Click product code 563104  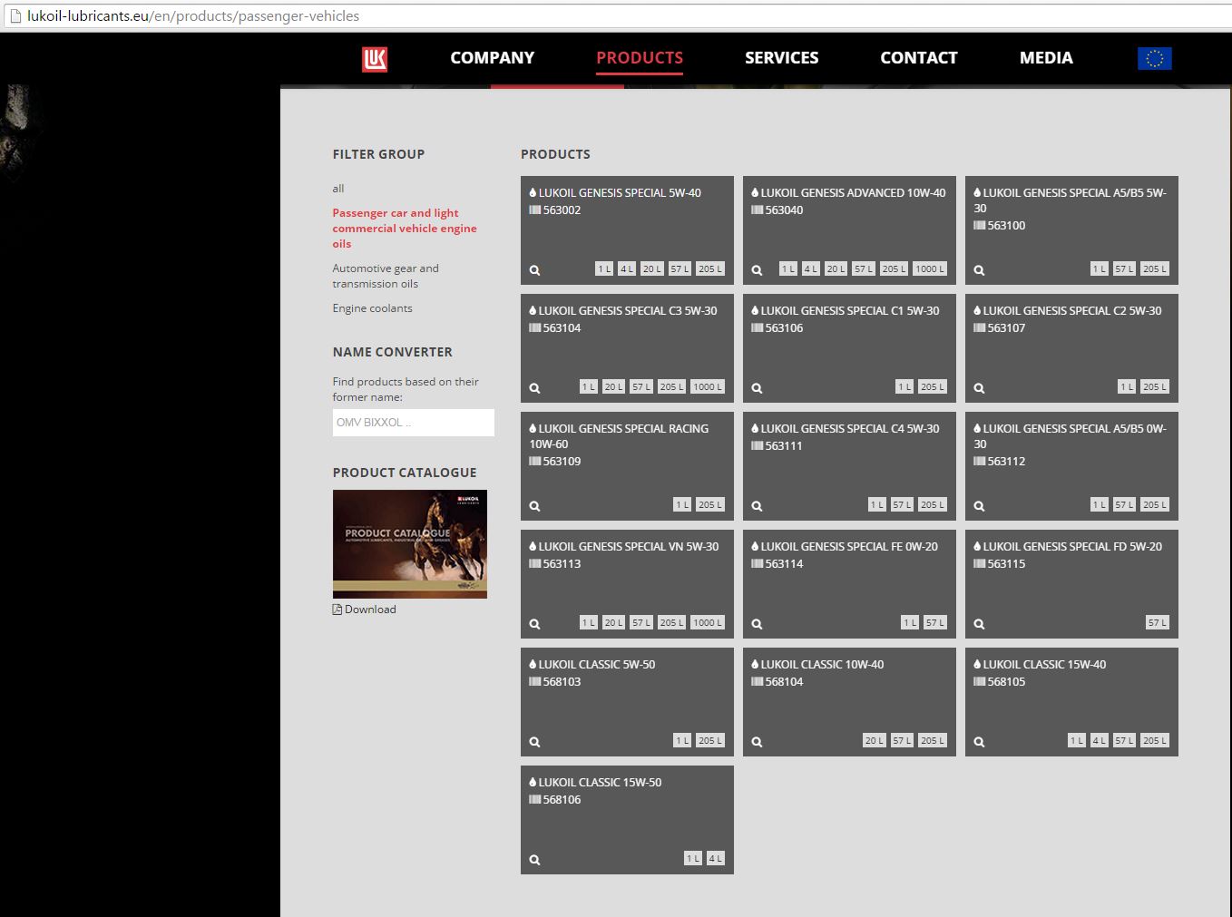(x=562, y=328)
